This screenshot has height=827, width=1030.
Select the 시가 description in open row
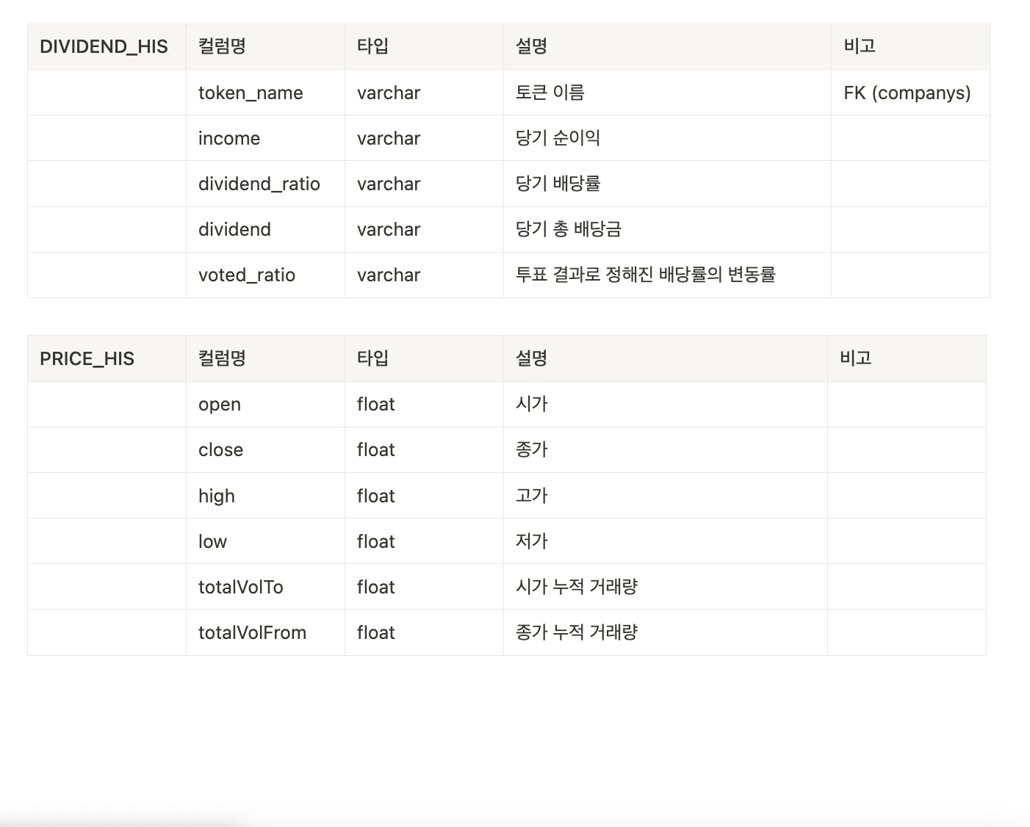pyautogui.click(x=666, y=404)
